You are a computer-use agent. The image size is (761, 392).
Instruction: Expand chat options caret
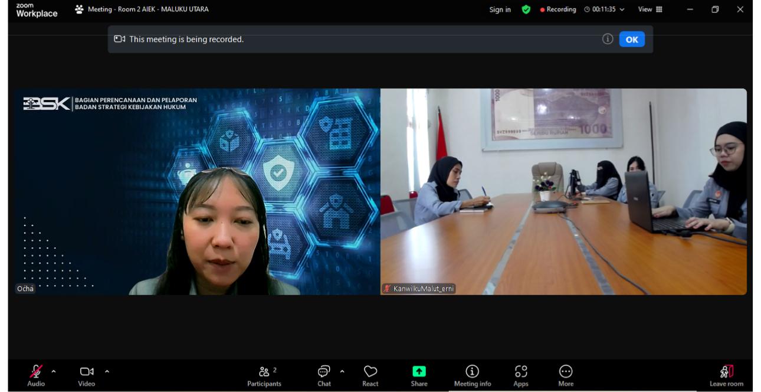(342, 371)
